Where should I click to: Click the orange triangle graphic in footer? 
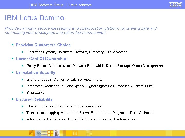pos(32,133)
